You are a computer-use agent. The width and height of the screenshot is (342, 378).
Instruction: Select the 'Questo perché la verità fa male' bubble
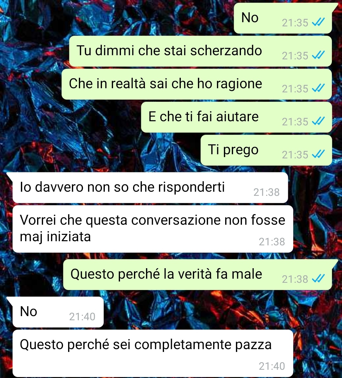198,275
